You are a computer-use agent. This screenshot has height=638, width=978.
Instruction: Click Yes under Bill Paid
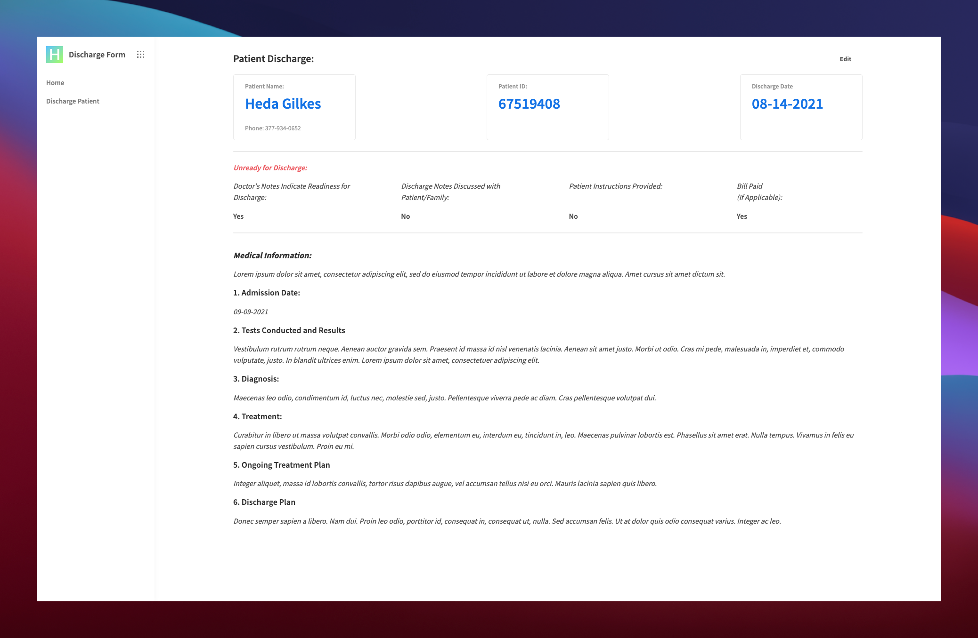(742, 216)
